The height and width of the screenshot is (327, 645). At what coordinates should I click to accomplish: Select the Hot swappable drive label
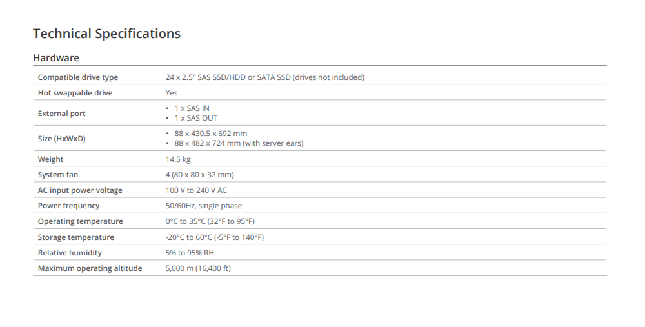(x=75, y=93)
